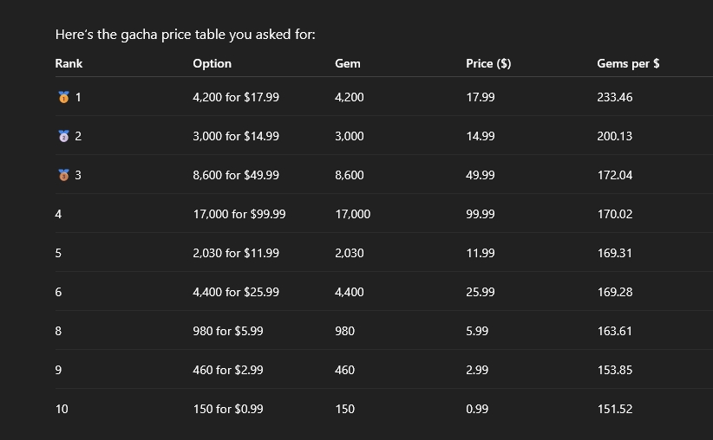713x440 pixels.
Task: Select the "8,600 for $49.99" option cell
Action: pyautogui.click(x=236, y=175)
